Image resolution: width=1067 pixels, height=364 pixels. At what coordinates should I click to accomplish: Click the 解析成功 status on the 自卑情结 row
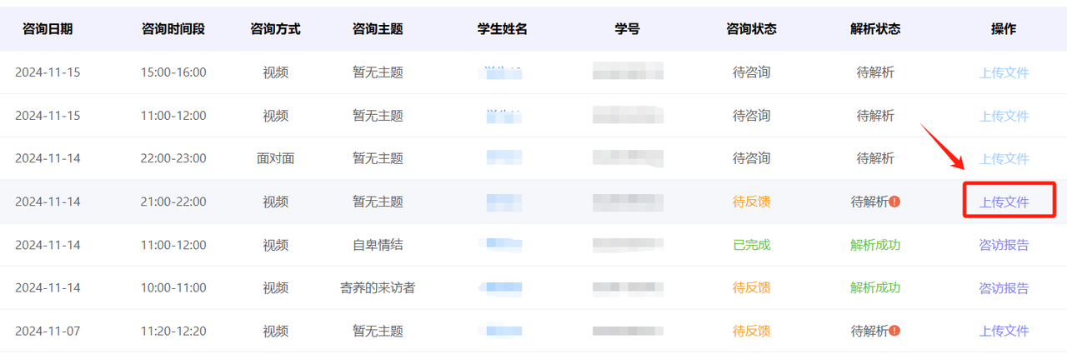coord(875,245)
